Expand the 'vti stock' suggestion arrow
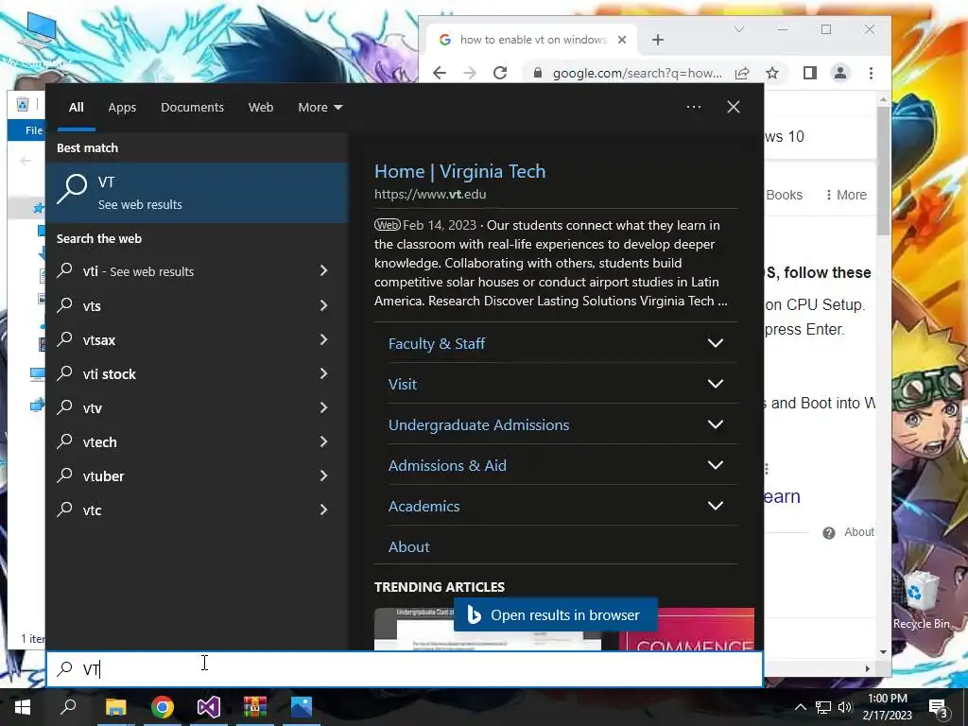The height and width of the screenshot is (726, 968). 323,373
